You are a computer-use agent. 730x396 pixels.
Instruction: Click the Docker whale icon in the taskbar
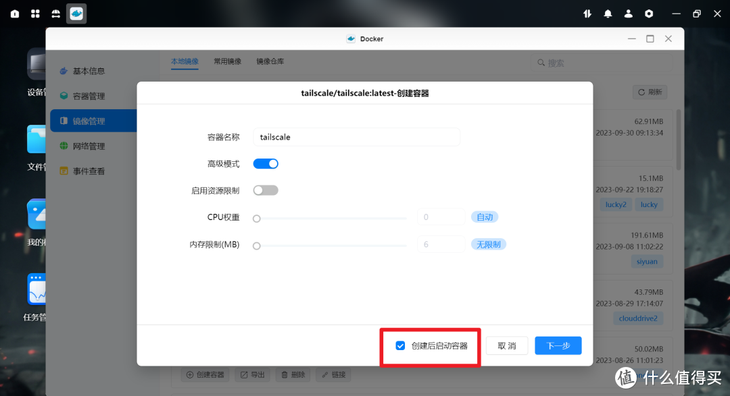click(76, 13)
